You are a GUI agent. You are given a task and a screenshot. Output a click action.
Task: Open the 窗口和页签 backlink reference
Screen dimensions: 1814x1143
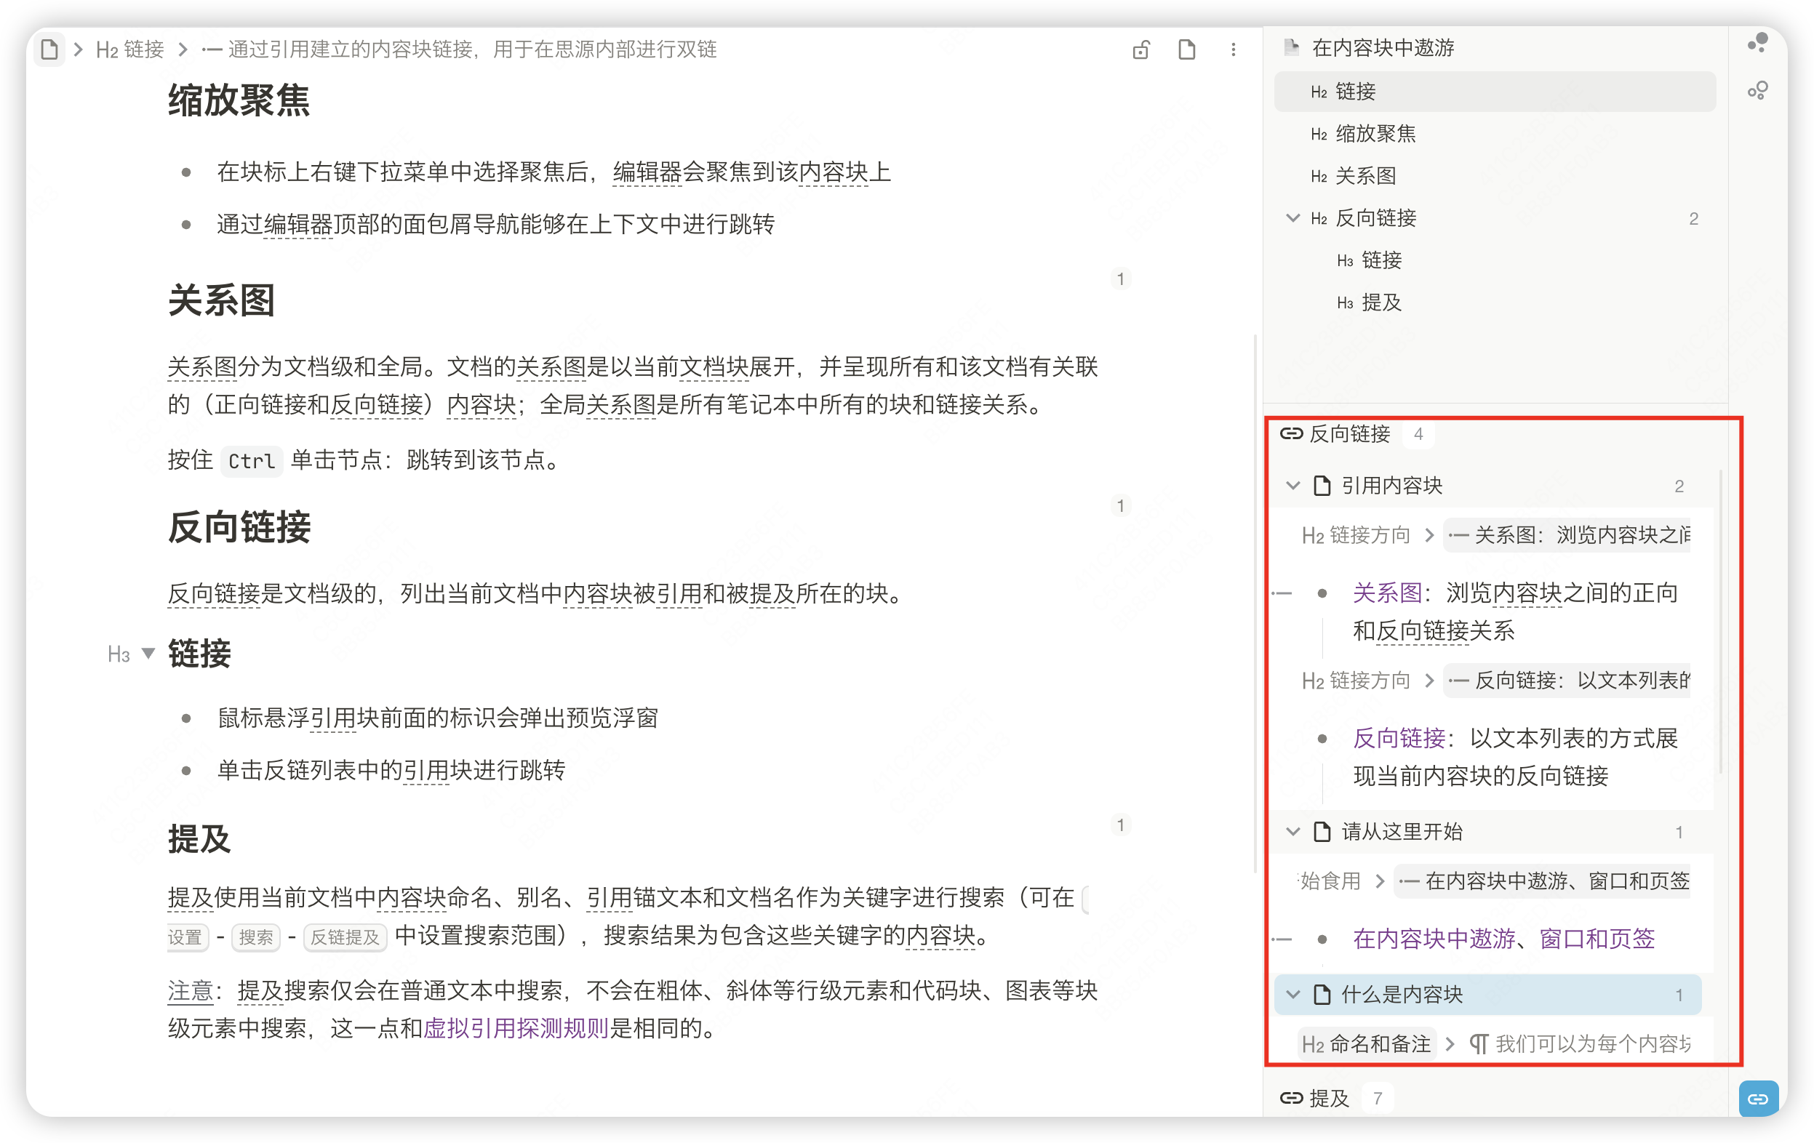click(1597, 939)
